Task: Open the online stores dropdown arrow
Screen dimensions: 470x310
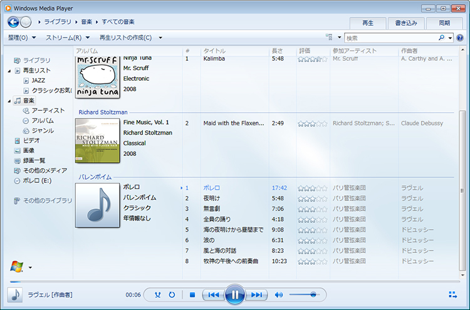Action: click(x=30, y=267)
